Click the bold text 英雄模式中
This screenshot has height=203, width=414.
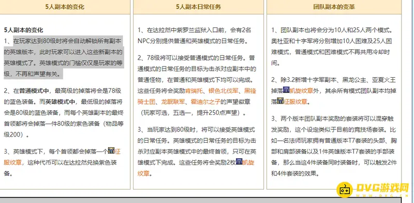point(60,102)
